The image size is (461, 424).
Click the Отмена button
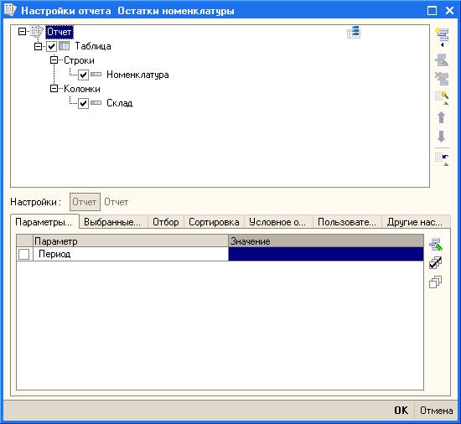point(437,411)
